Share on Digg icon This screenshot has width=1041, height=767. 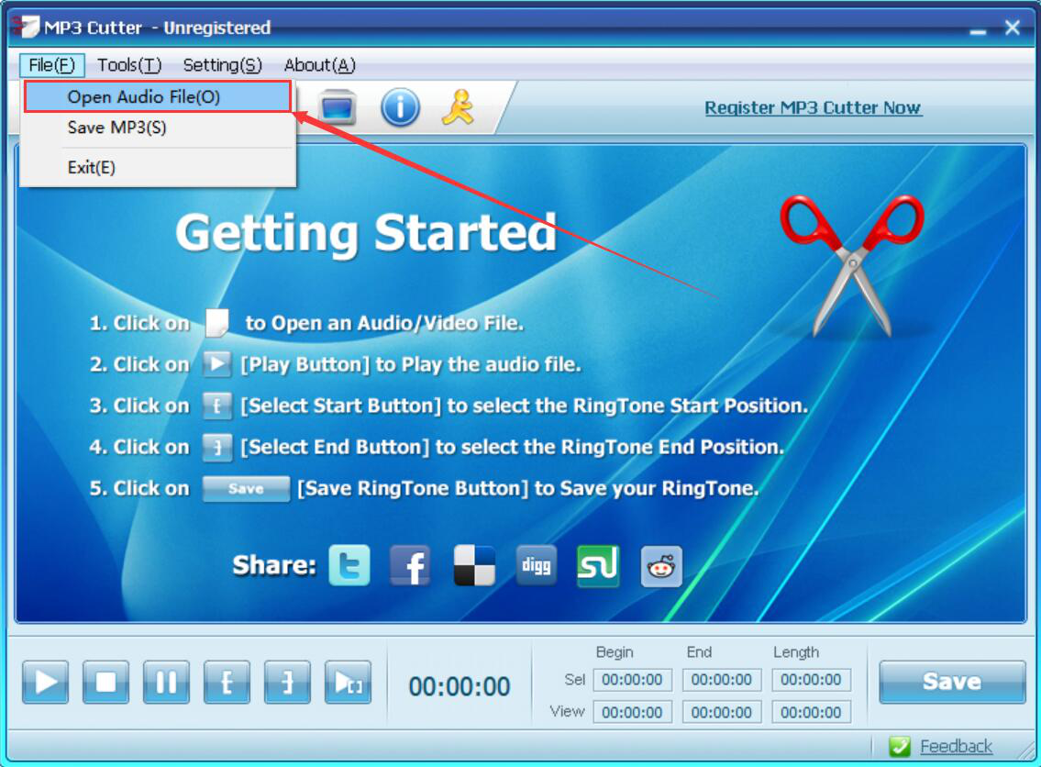pos(536,565)
